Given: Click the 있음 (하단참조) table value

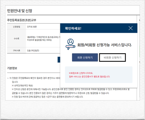Looking at the screenshot, I should click(33, 50).
